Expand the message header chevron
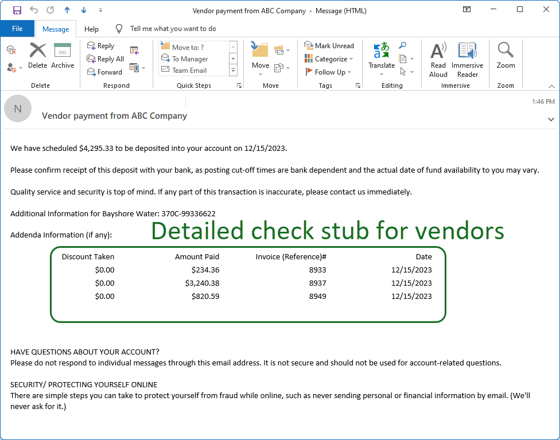The image size is (560, 440). (x=551, y=120)
